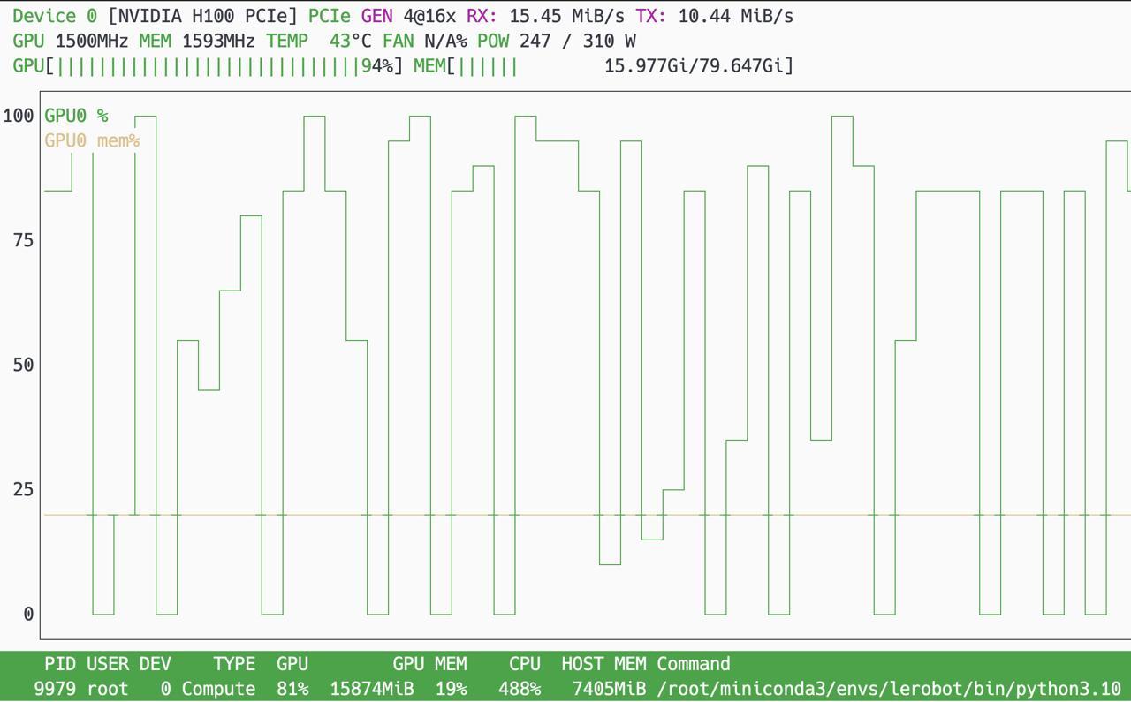Sort by the GPU MEM column header

point(429,664)
